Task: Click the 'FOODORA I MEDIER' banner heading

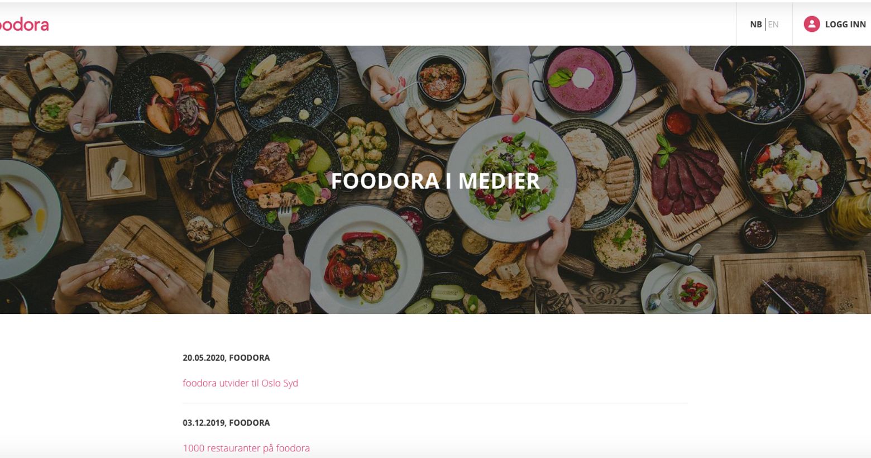Action: (x=435, y=181)
